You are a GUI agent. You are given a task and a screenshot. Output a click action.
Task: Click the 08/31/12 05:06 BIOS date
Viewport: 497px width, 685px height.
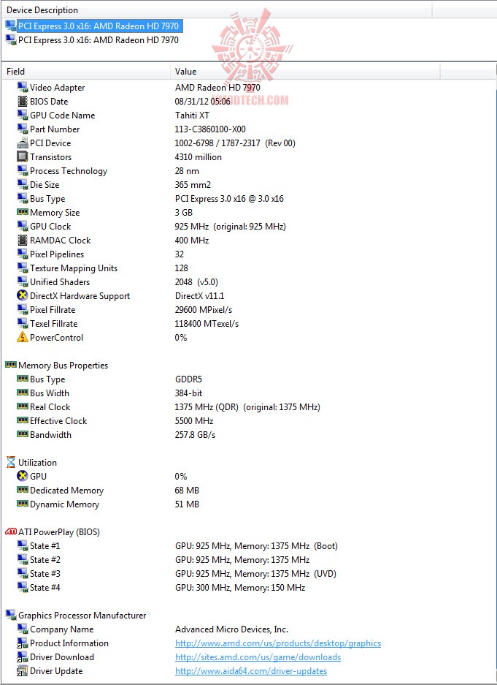point(203,102)
